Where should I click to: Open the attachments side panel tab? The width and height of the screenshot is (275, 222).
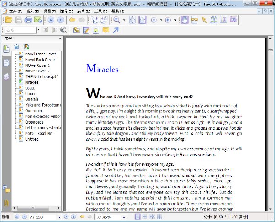pyautogui.click(x=6, y=203)
